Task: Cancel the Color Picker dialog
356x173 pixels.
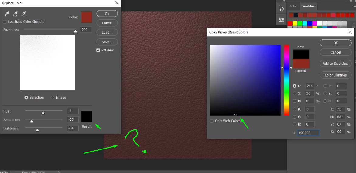Action: click(x=336, y=52)
